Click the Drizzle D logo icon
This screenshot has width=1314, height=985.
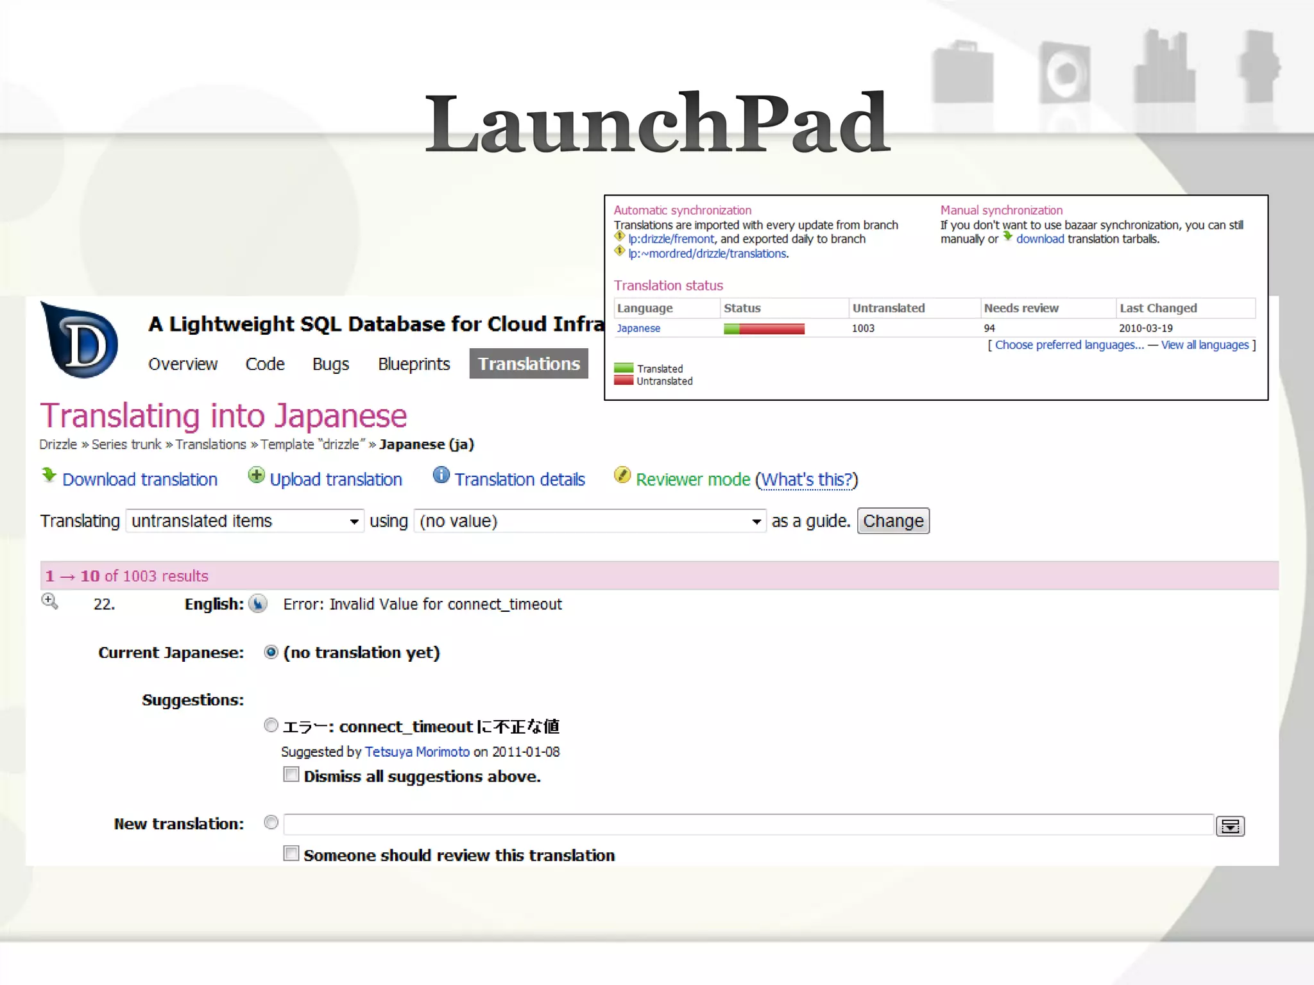point(80,340)
